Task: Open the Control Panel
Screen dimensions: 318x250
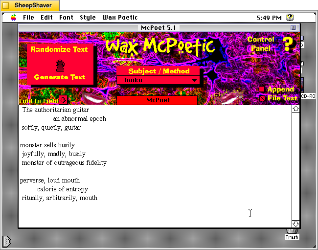Action: coord(261,44)
